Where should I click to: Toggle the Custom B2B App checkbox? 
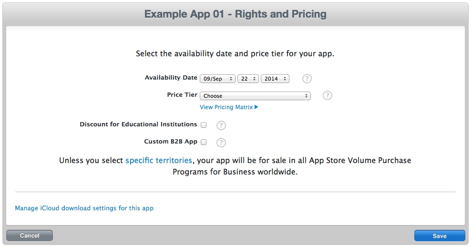point(204,142)
